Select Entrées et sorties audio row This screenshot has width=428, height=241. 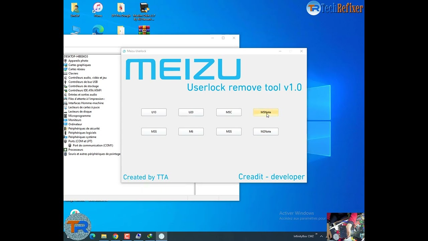[x=83, y=95]
